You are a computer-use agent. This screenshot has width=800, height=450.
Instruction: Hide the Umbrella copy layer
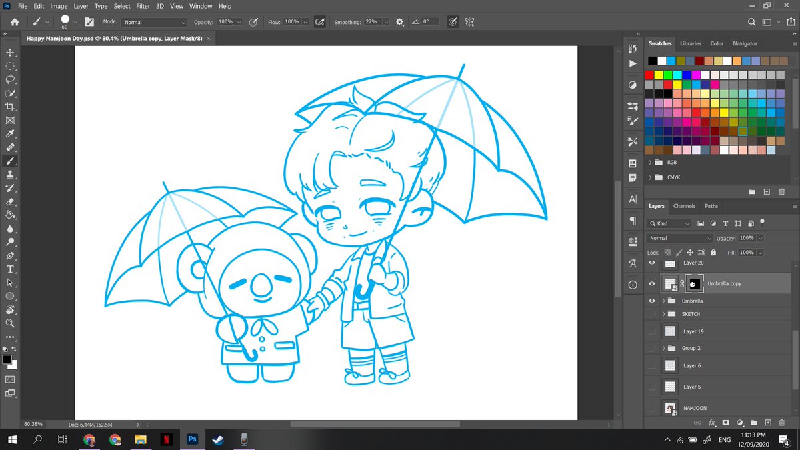click(x=652, y=284)
